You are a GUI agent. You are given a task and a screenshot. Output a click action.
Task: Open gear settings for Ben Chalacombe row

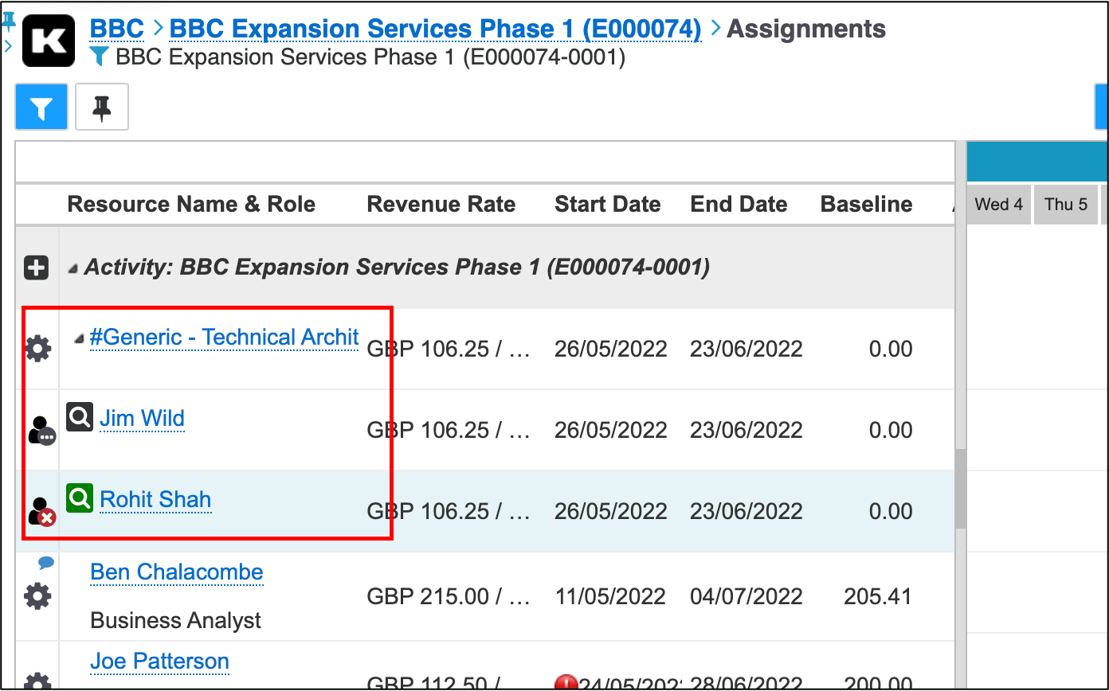point(37,595)
